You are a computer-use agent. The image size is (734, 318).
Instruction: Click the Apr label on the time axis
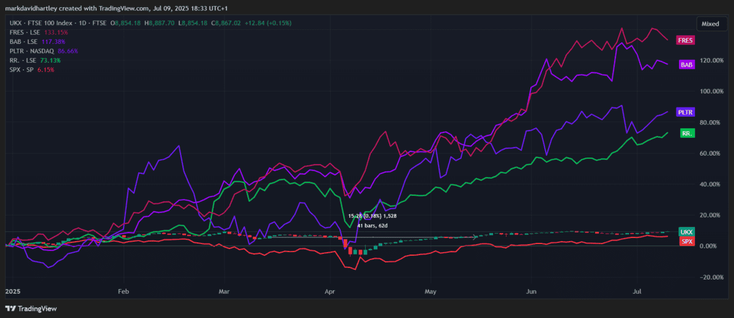tap(331, 292)
